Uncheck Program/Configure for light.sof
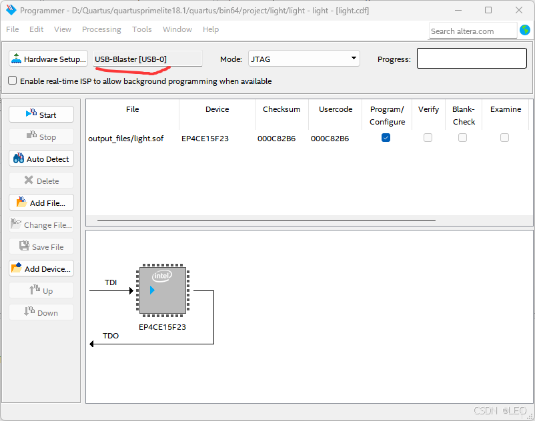 click(x=386, y=138)
